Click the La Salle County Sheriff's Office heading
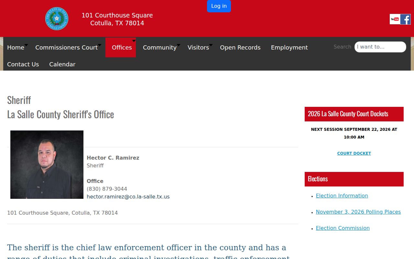Screen dimensions: 414x259 60,114
